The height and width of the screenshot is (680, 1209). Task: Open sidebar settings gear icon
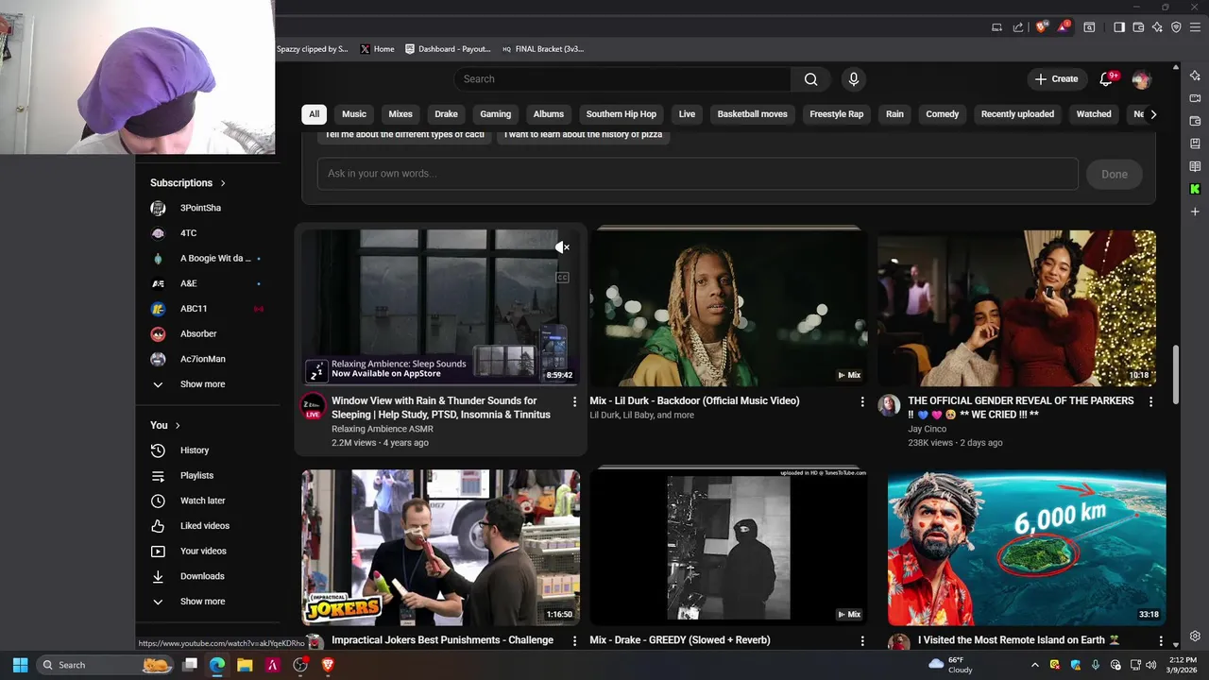point(1195,637)
